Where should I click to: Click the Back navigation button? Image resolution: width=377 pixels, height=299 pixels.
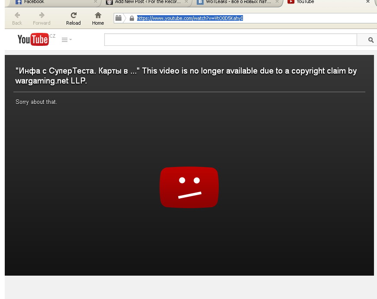click(x=17, y=19)
